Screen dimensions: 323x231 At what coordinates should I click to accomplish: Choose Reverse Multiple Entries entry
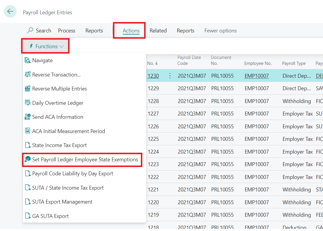pyautogui.click(x=59, y=89)
